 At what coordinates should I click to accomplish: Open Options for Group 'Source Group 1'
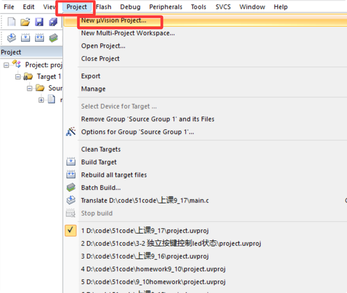click(205, 132)
